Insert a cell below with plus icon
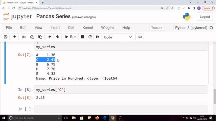Viewport: 216px width, 121px height. pos(15,37)
